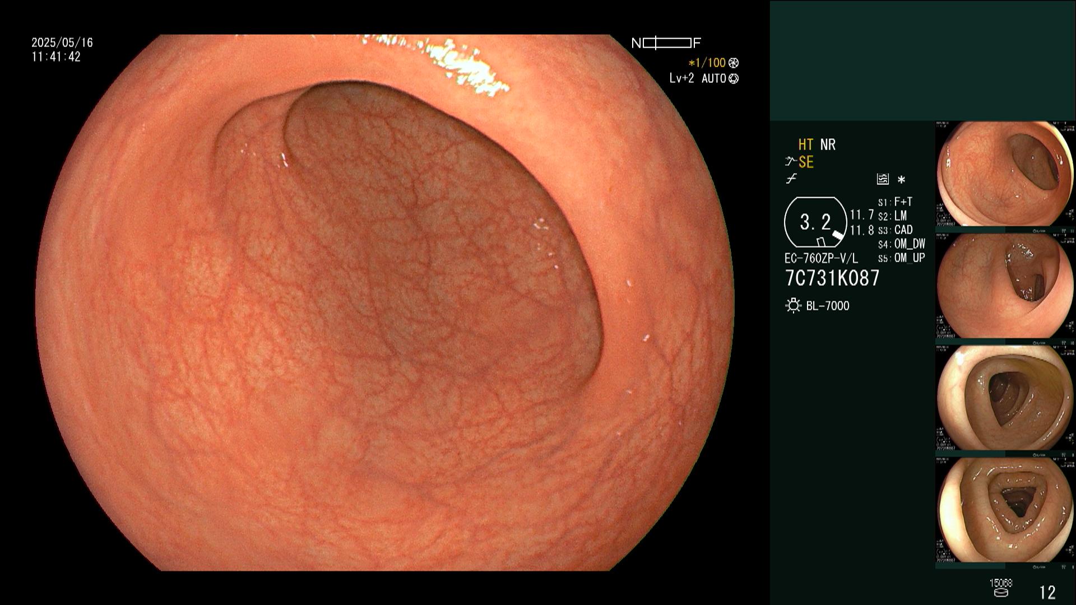This screenshot has height=605, width=1076.
Task: Open the second thumbnail with narrow lumen
Action: 1005,286
